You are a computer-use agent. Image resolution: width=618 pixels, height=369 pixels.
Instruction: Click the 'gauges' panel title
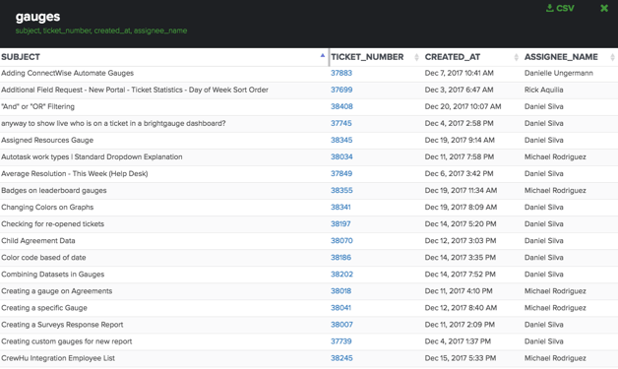(x=37, y=17)
